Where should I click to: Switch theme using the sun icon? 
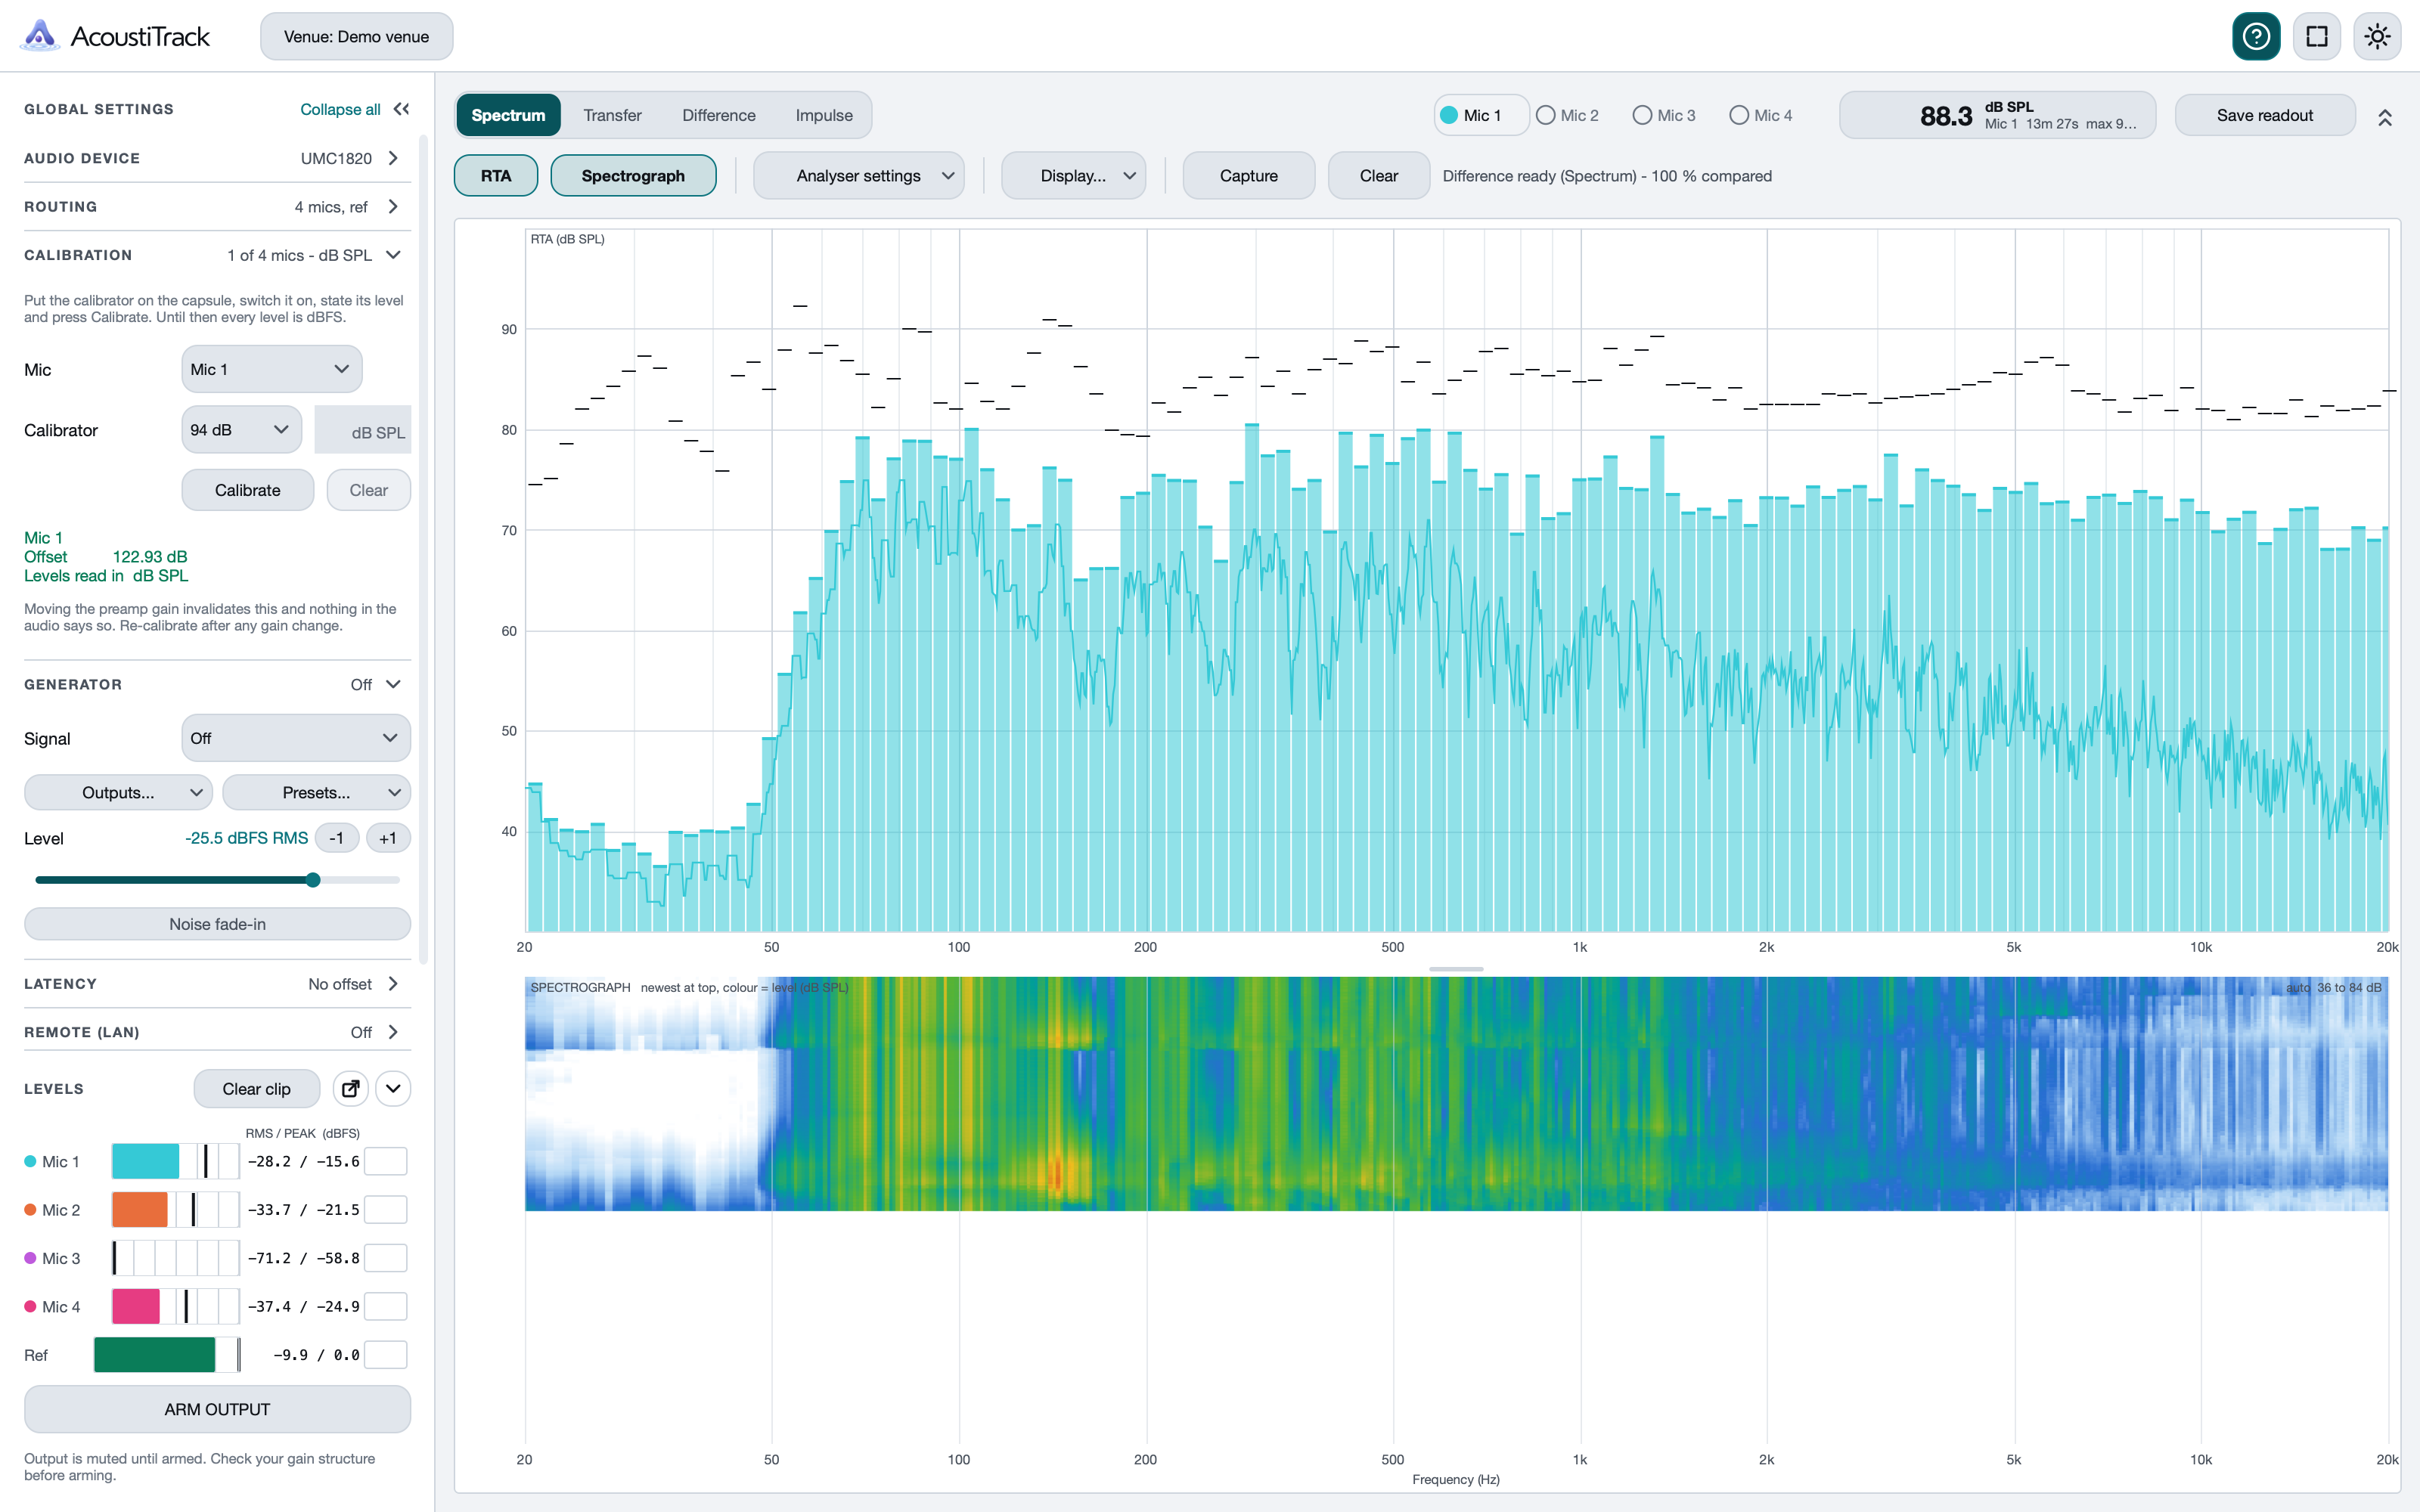coord(2377,36)
